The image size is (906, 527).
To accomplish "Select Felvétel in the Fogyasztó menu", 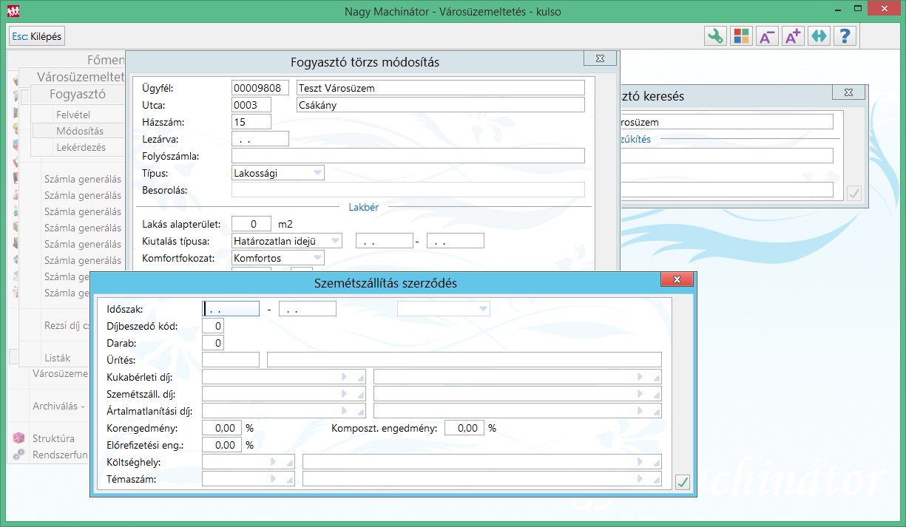I will click(x=73, y=115).
